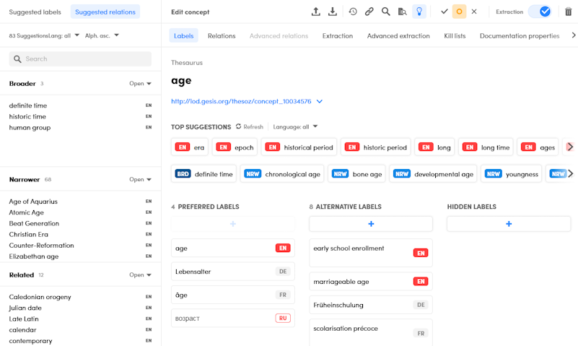Click the download icon in the toolbar

[x=333, y=12]
